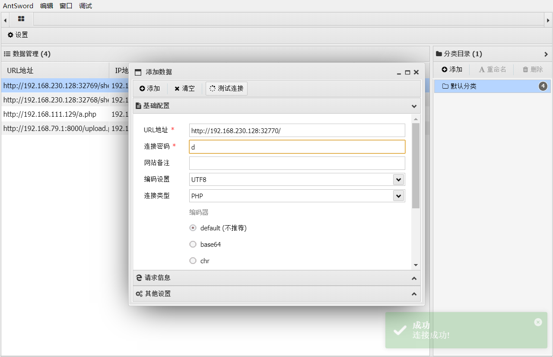This screenshot has height=357, width=553.
Task: Click the right tab scroll arrow
Action: (548, 19)
